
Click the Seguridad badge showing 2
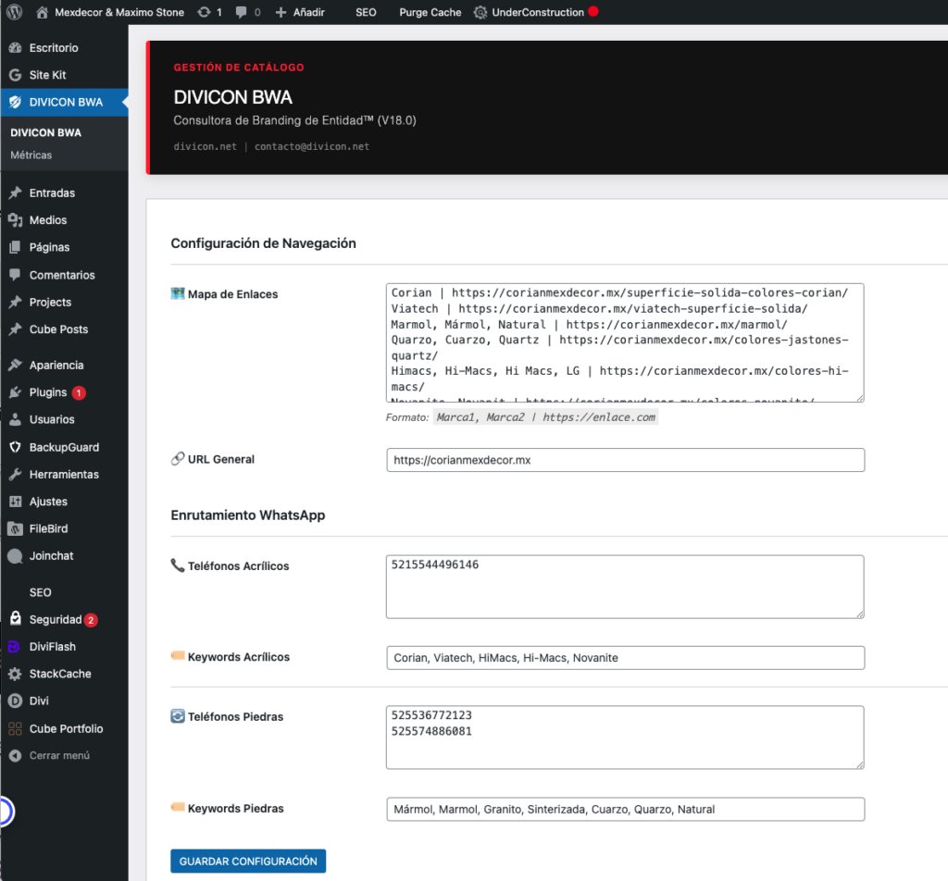[x=91, y=620]
